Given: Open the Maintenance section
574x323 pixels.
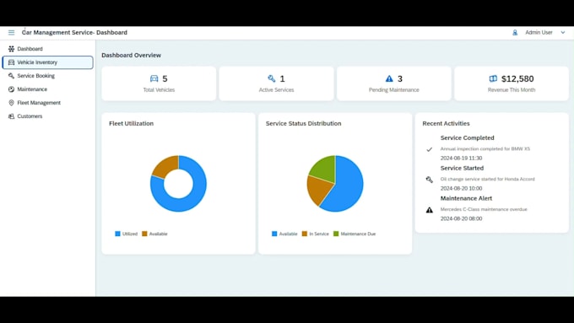Looking at the screenshot, I should pos(47,89).
